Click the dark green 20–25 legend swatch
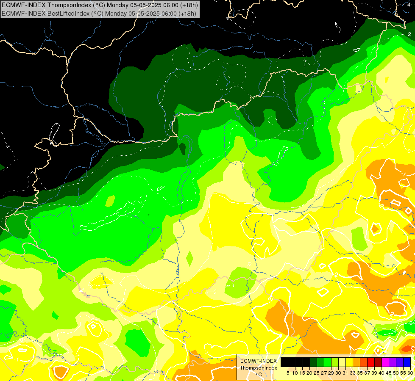Viewport: 415px width, 381px height. pyautogui.click(x=313, y=362)
